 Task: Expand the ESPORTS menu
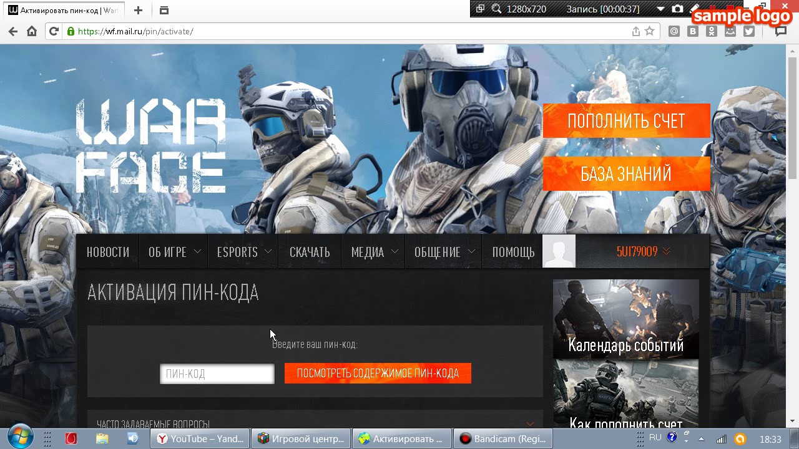(243, 252)
